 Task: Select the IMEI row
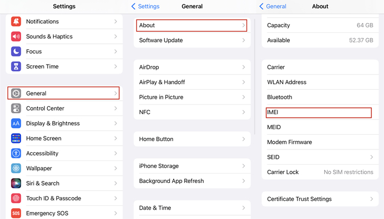pos(318,112)
